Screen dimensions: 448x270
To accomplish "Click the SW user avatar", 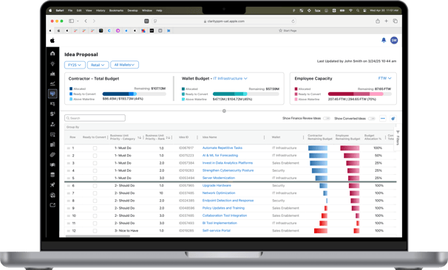I will pos(394,40).
